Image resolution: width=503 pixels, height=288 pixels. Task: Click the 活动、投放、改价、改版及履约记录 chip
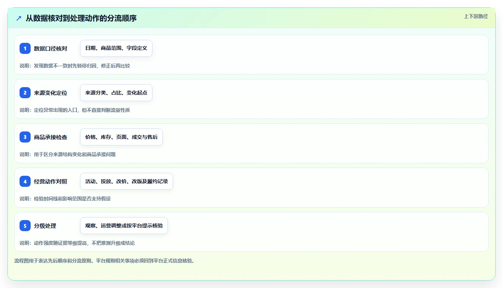127,181
